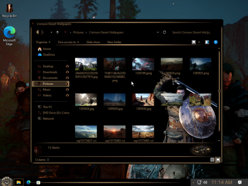Open the notification center icon
The width and height of the screenshot is (248, 186).
(240, 183)
